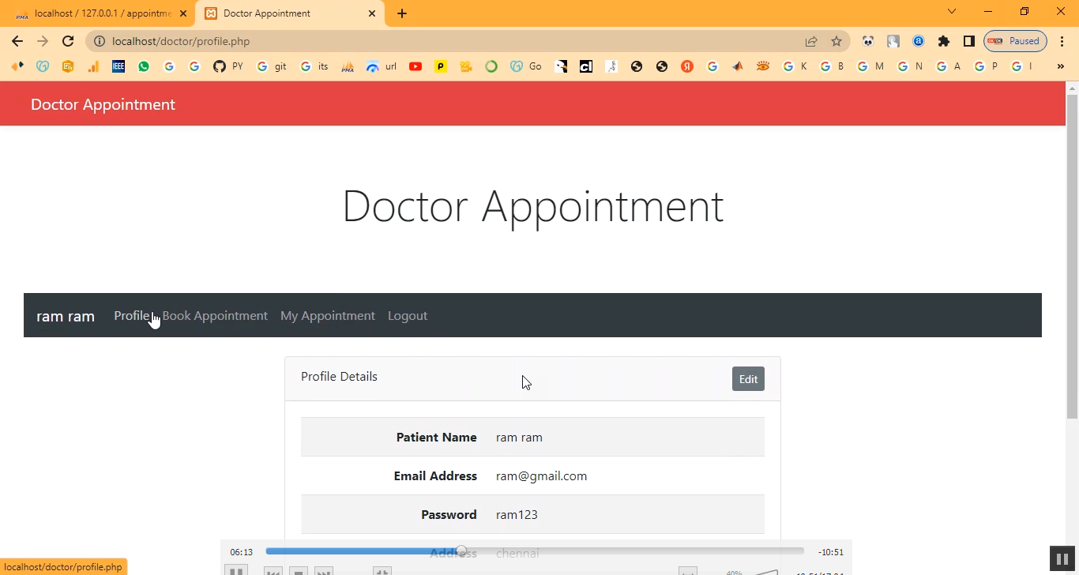Open the Book Appointment menu item
The height and width of the screenshot is (575, 1079).
(215, 315)
